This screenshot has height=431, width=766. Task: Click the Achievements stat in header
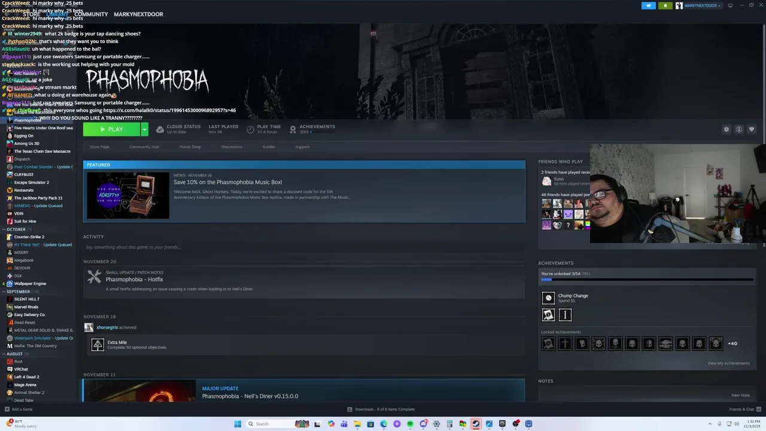(x=312, y=129)
